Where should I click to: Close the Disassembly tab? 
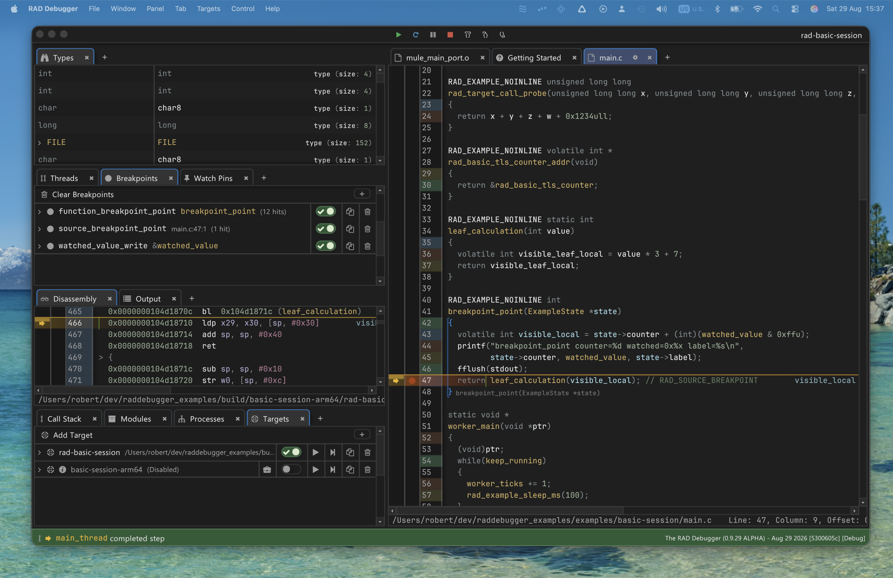pyautogui.click(x=109, y=299)
